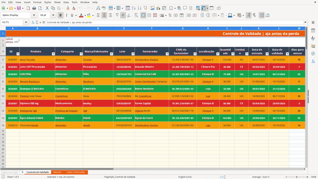Screen dimensions: 318x179
Task: Open the Data menu
Action: click(x=66, y=2)
